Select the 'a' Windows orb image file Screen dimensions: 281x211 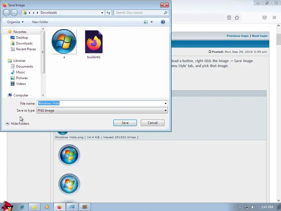[x=64, y=44]
